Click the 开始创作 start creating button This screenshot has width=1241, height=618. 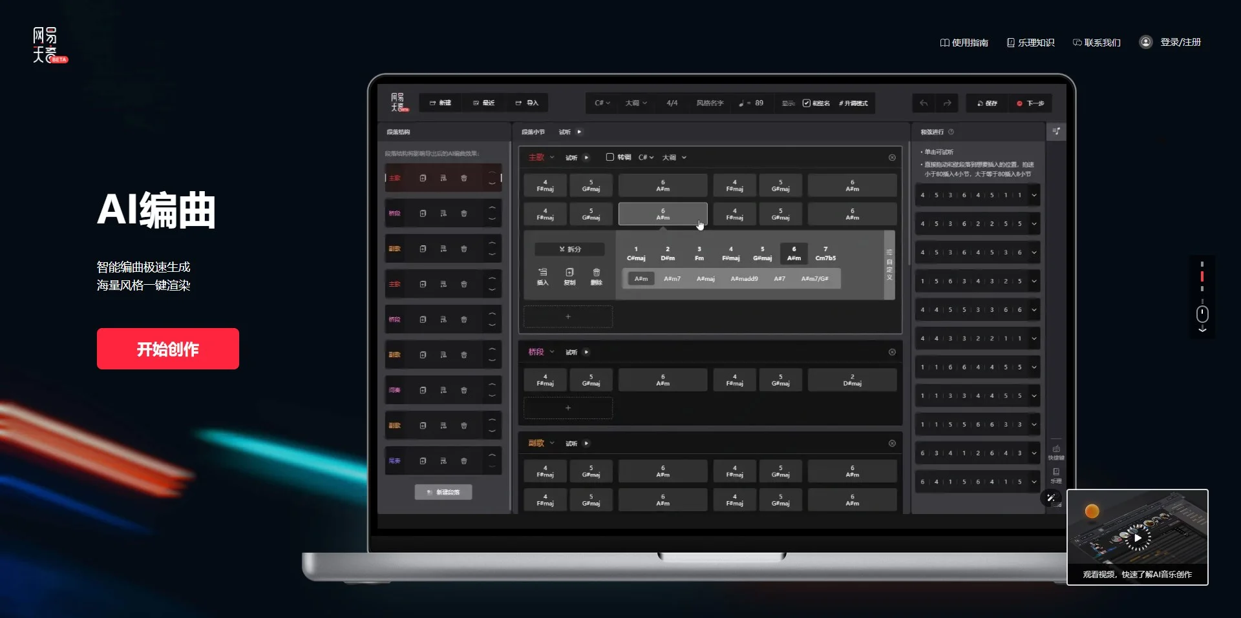(x=167, y=349)
